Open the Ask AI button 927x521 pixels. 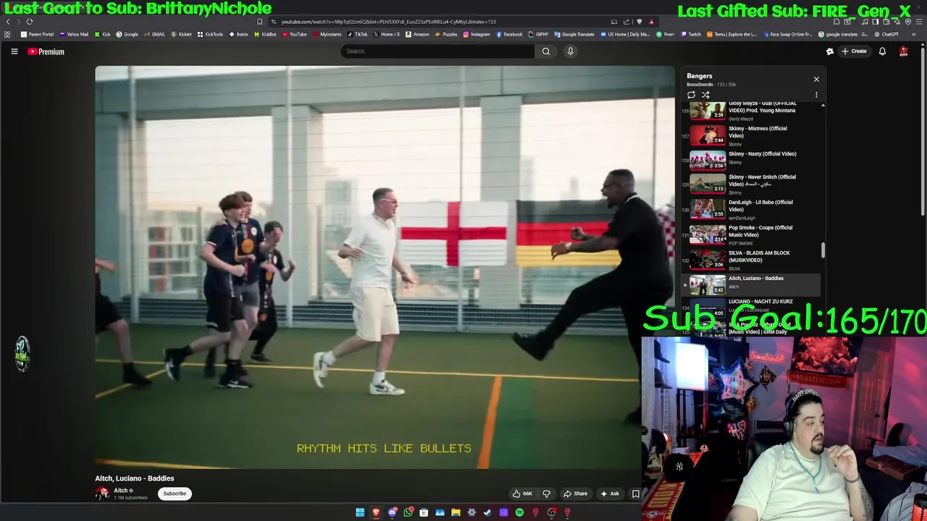[x=610, y=494]
